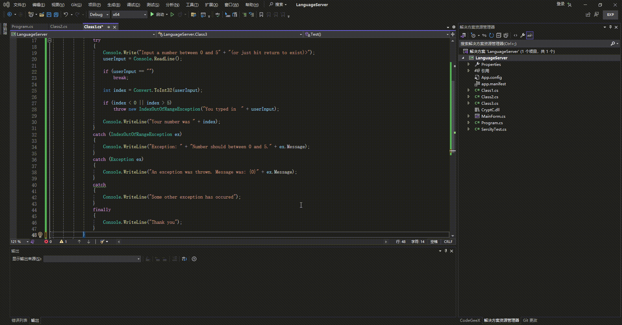Expand the Class1.cs tree node

pyautogui.click(x=468, y=90)
